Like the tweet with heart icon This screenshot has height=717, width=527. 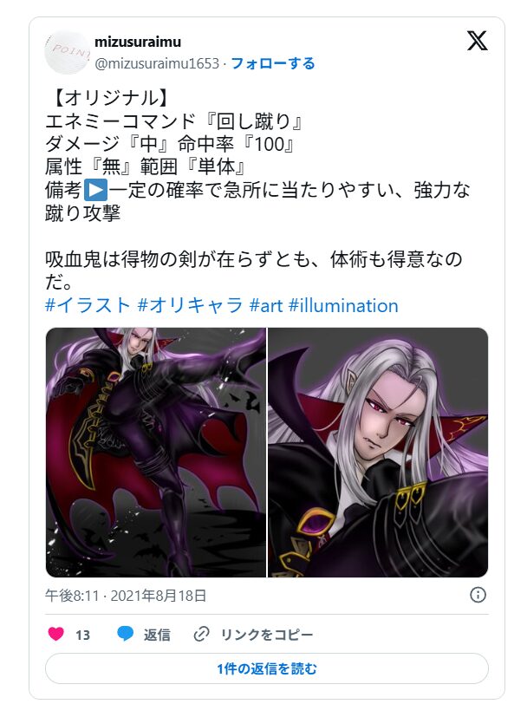click(56, 635)
